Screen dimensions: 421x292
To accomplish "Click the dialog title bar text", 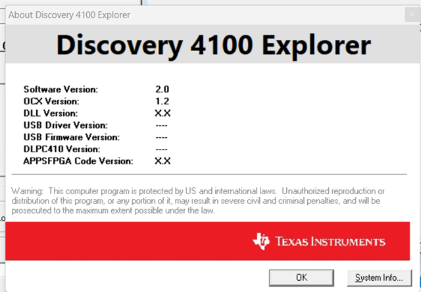I will coord(69,15).
